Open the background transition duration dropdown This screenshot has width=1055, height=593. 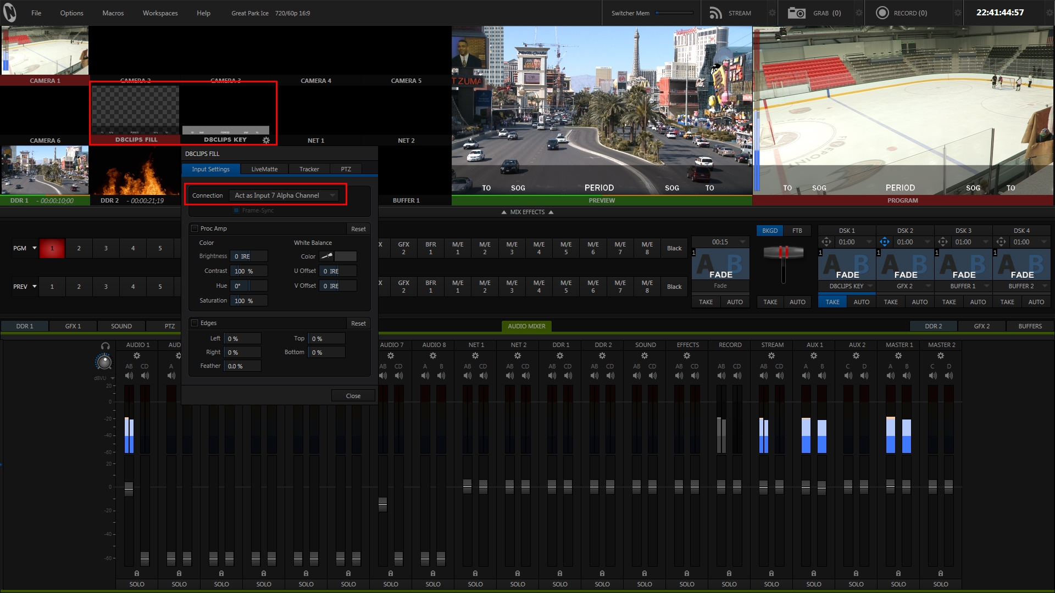tap(742, 242)
